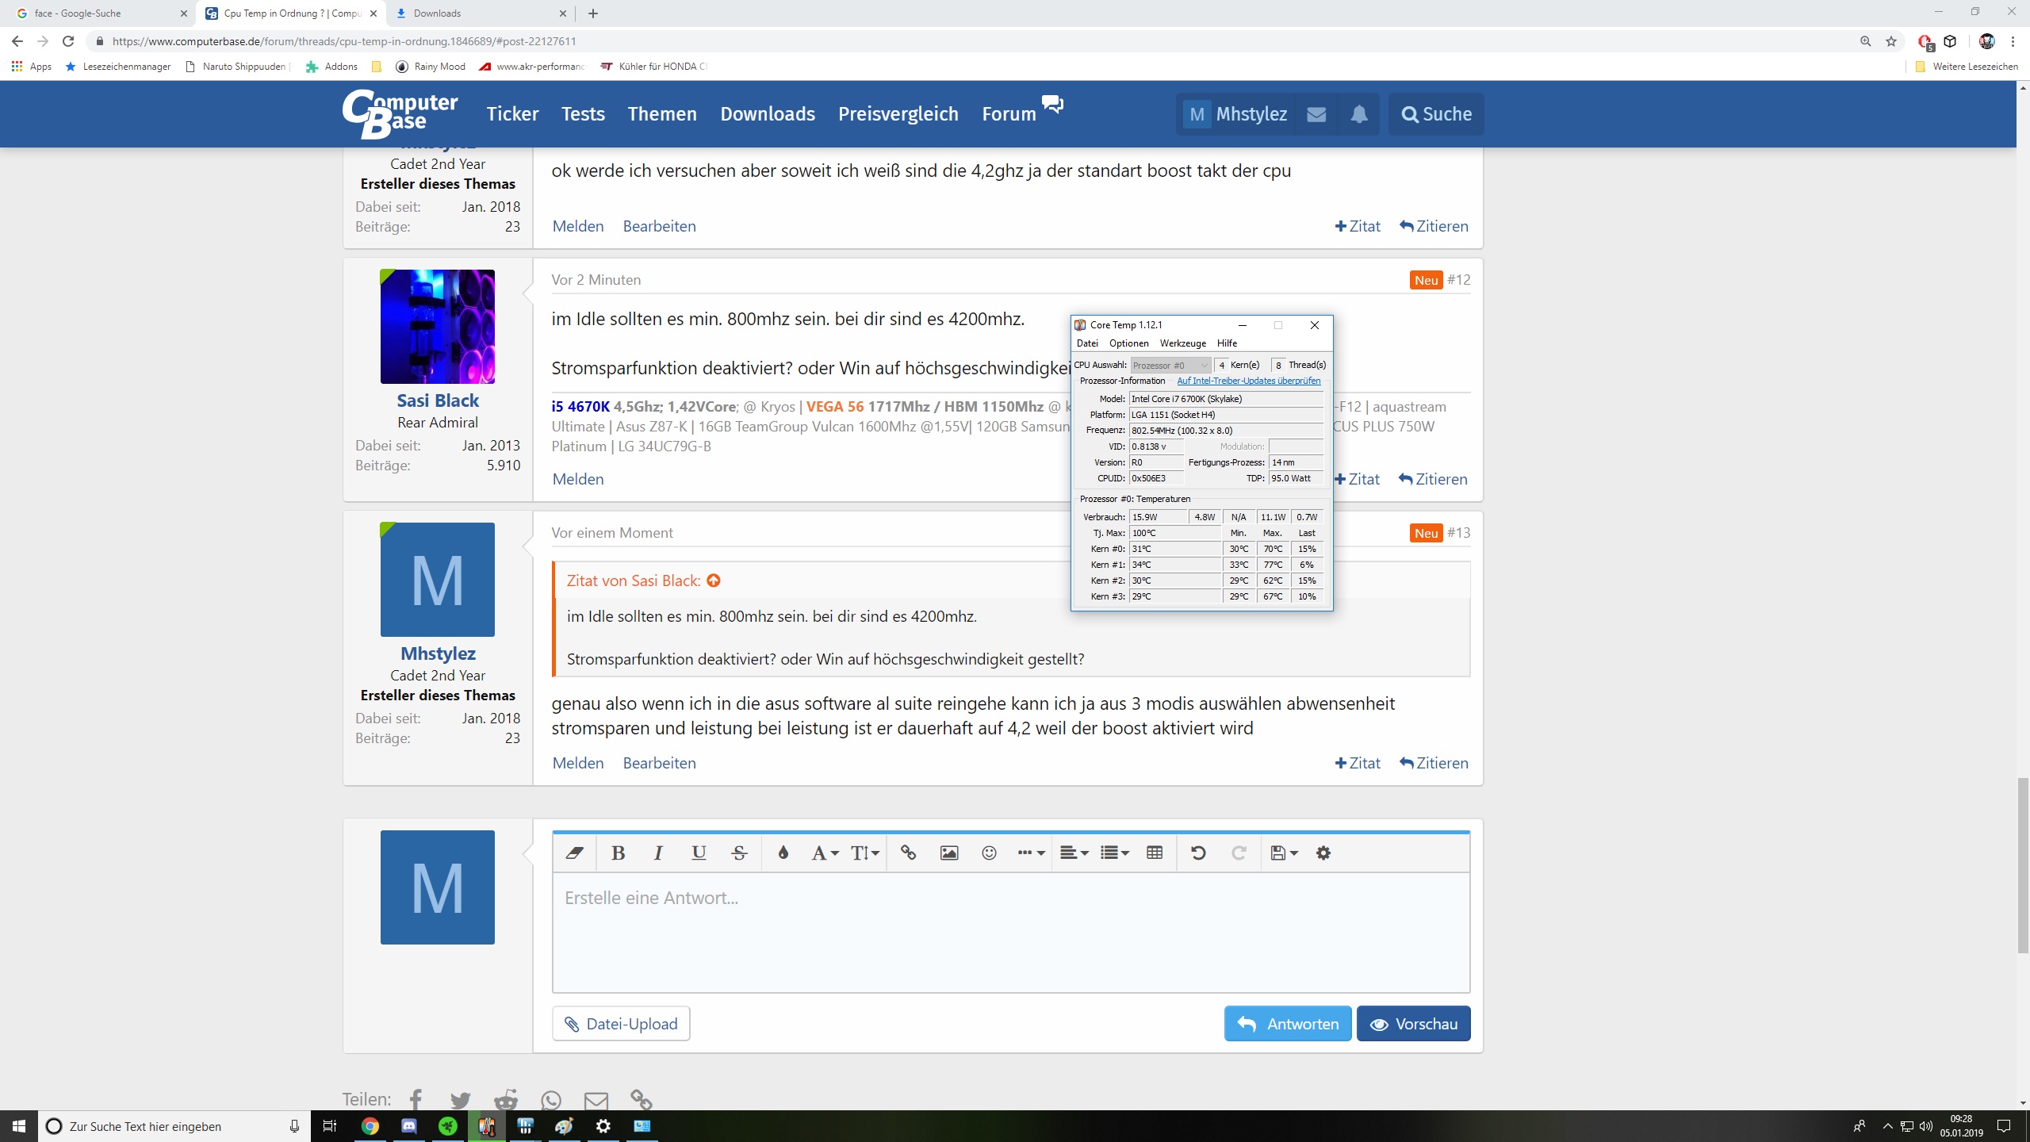Image resolution: width=2030 pixels, height=1142 pixels.
Task: Submit the reply with Antworten
Action: (1288, 1024)
